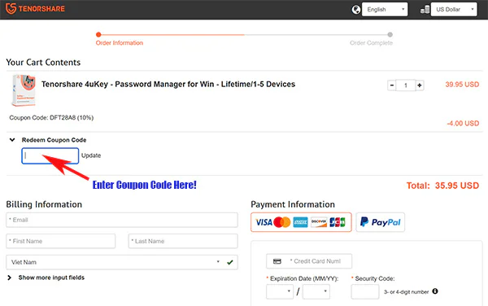Click the Coupon Code DFT28A8 text
The height and width of the screenshot is (306, 488).
coord(51,118)
